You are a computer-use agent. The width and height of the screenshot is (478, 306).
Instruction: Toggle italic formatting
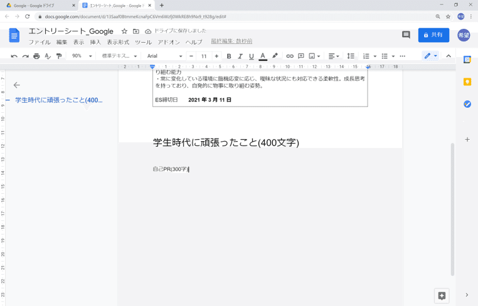click(x=240, y=56)
